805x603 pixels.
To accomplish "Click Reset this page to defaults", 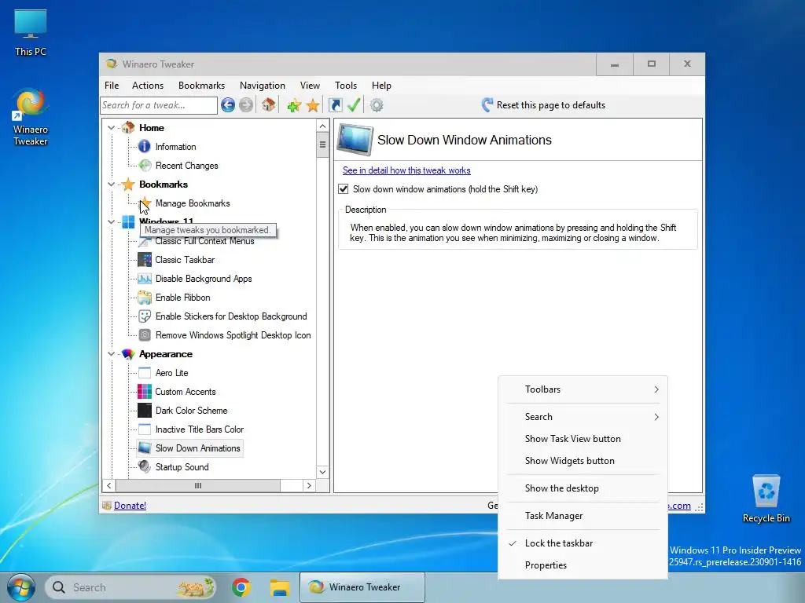I will click(543, 105).
